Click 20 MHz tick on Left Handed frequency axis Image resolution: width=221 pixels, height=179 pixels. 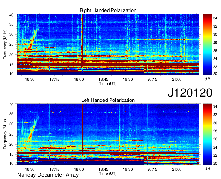tap(11, 144)
